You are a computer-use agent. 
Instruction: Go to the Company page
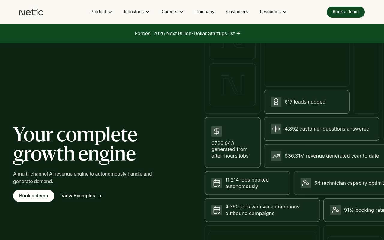pyautogui.click(x=205, y=12)
